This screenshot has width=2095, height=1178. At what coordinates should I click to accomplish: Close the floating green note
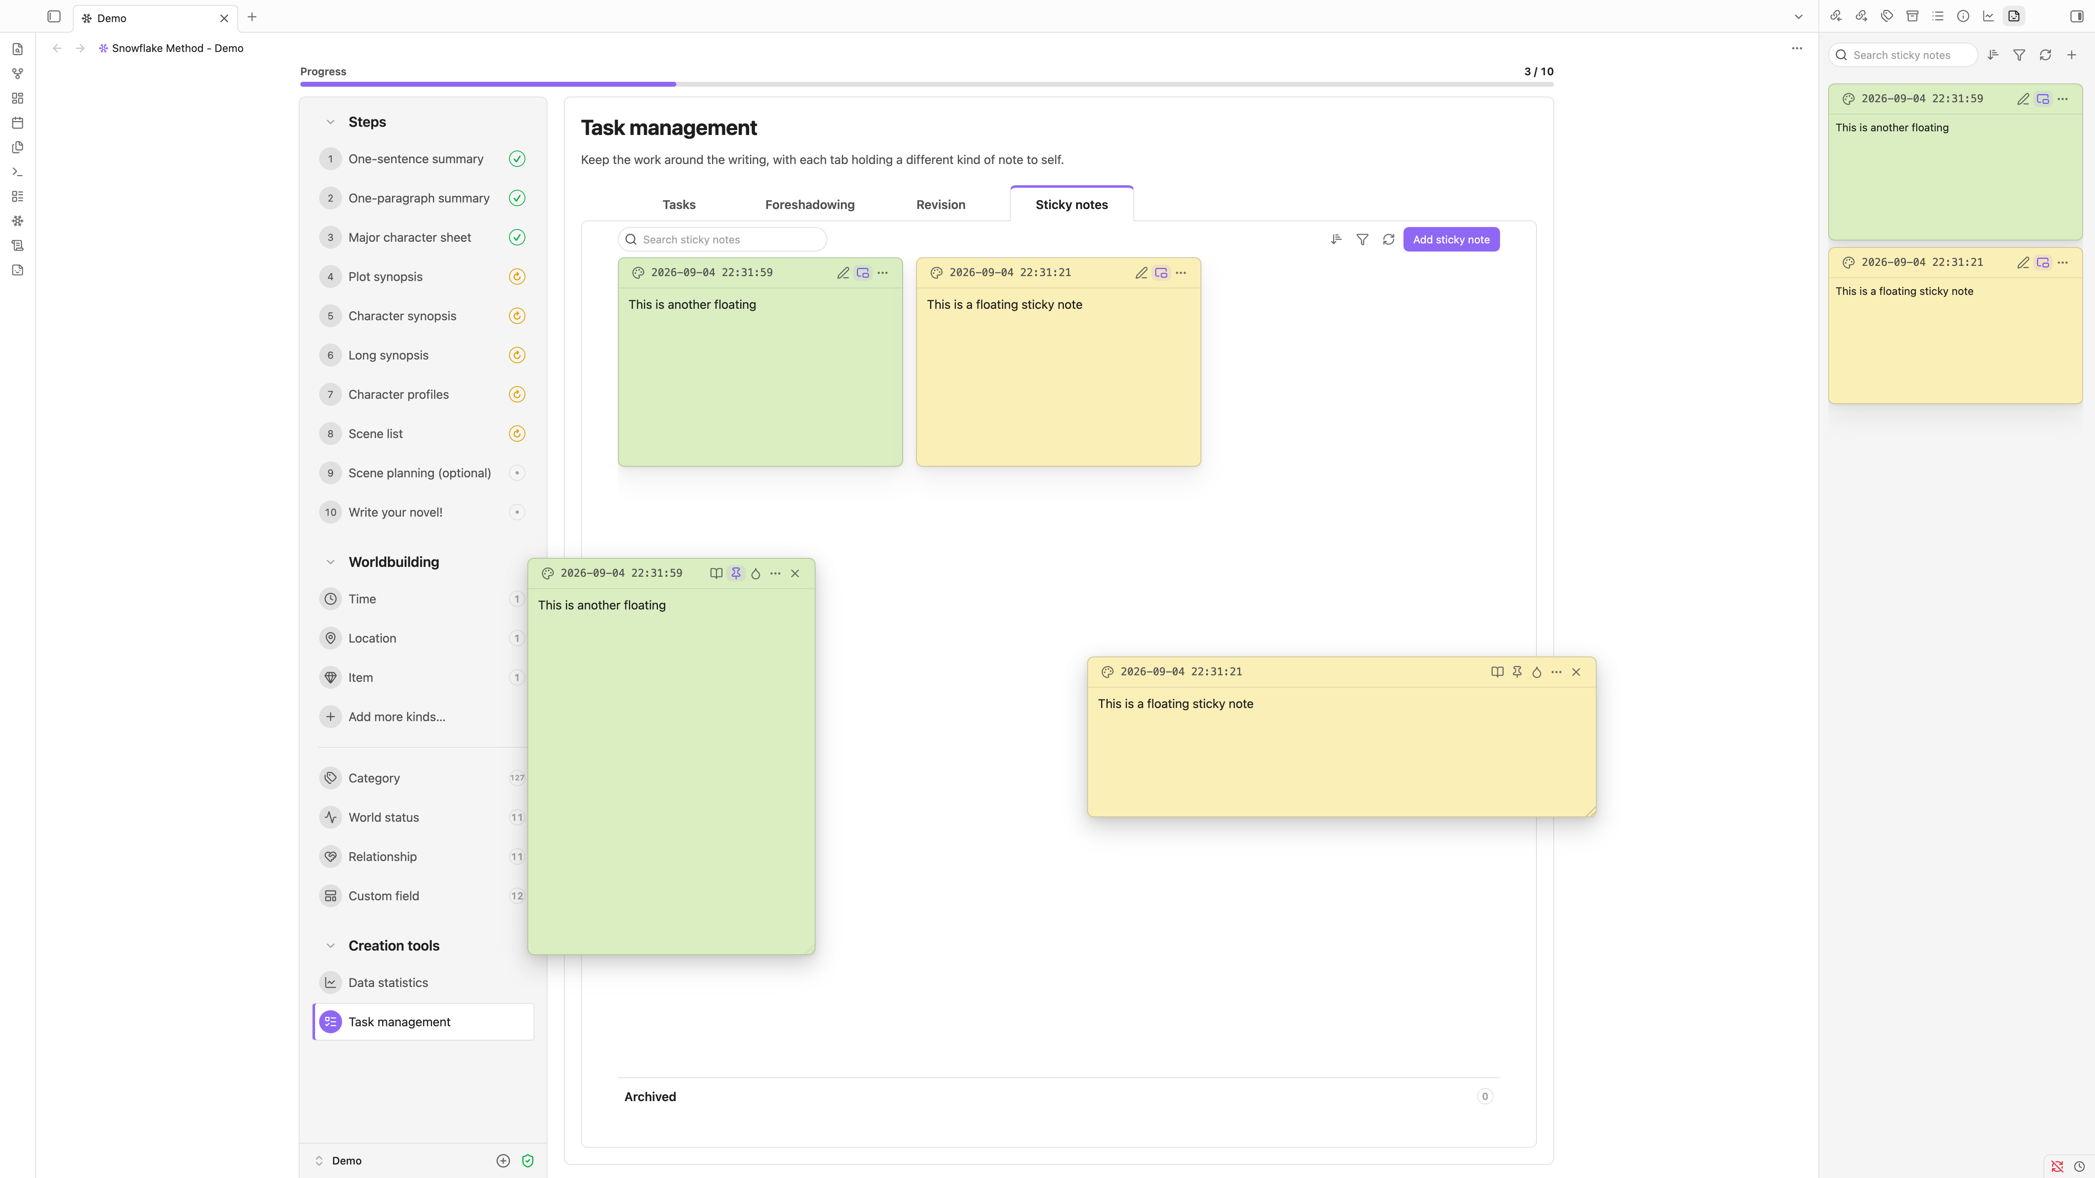pyautogui.click(x=795, y=573)
